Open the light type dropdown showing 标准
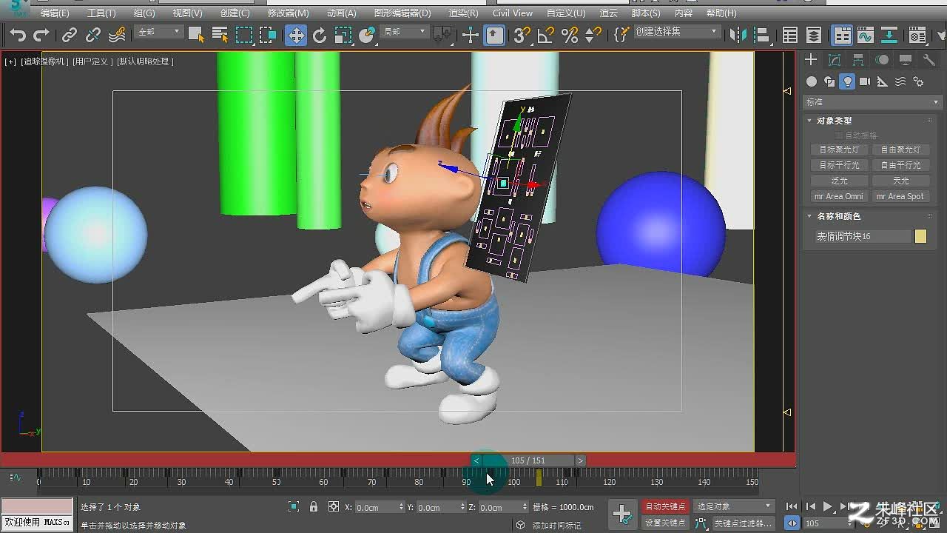Image resolution: width=947 pixels, height=533 pixels. point(872,102)
